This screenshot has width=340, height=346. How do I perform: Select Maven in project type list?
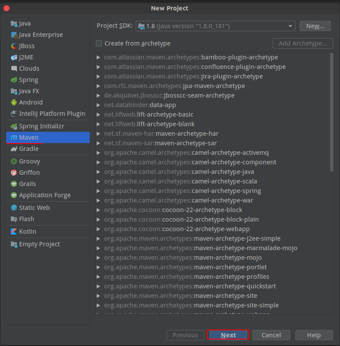coord(48,137)
